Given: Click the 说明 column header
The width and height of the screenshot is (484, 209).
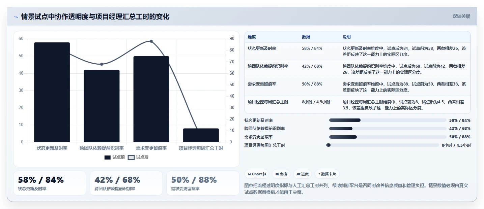Looking at the screenshot, I should 347,37.
